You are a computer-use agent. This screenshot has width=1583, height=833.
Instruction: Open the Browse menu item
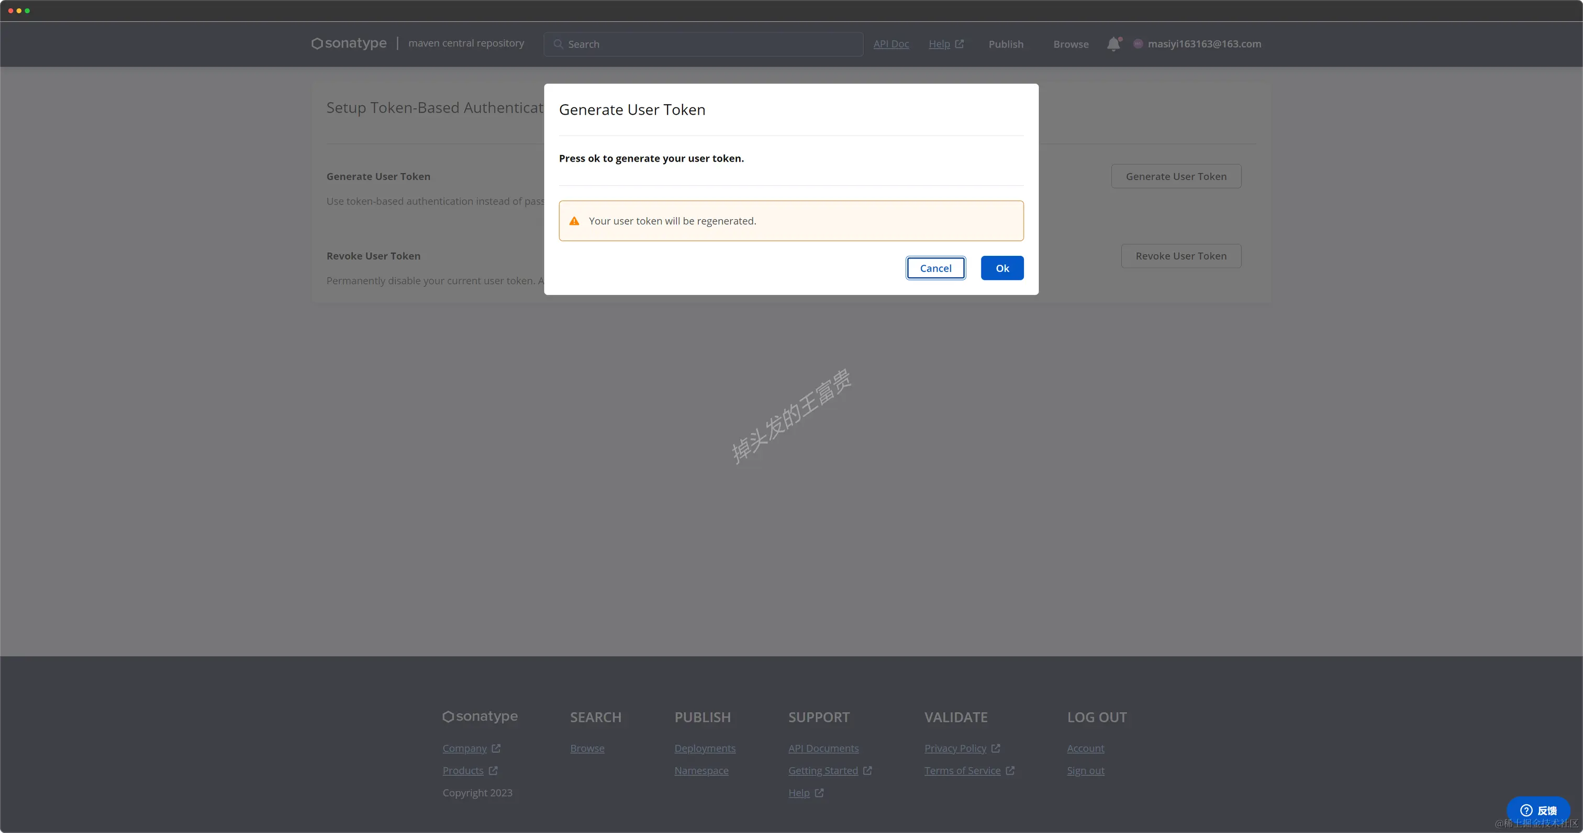click(1071, 44)
